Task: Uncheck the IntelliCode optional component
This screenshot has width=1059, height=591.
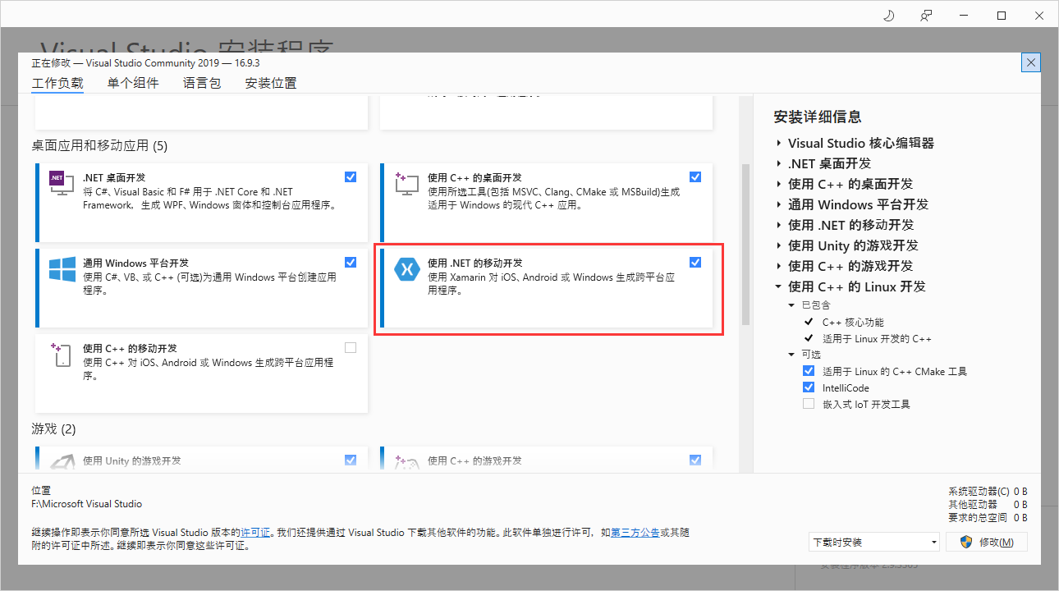Action: point(809,387)
